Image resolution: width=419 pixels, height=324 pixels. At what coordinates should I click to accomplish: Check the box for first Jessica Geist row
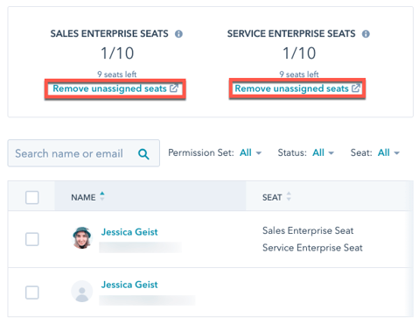pyautogui.click(x=32, y=239)
